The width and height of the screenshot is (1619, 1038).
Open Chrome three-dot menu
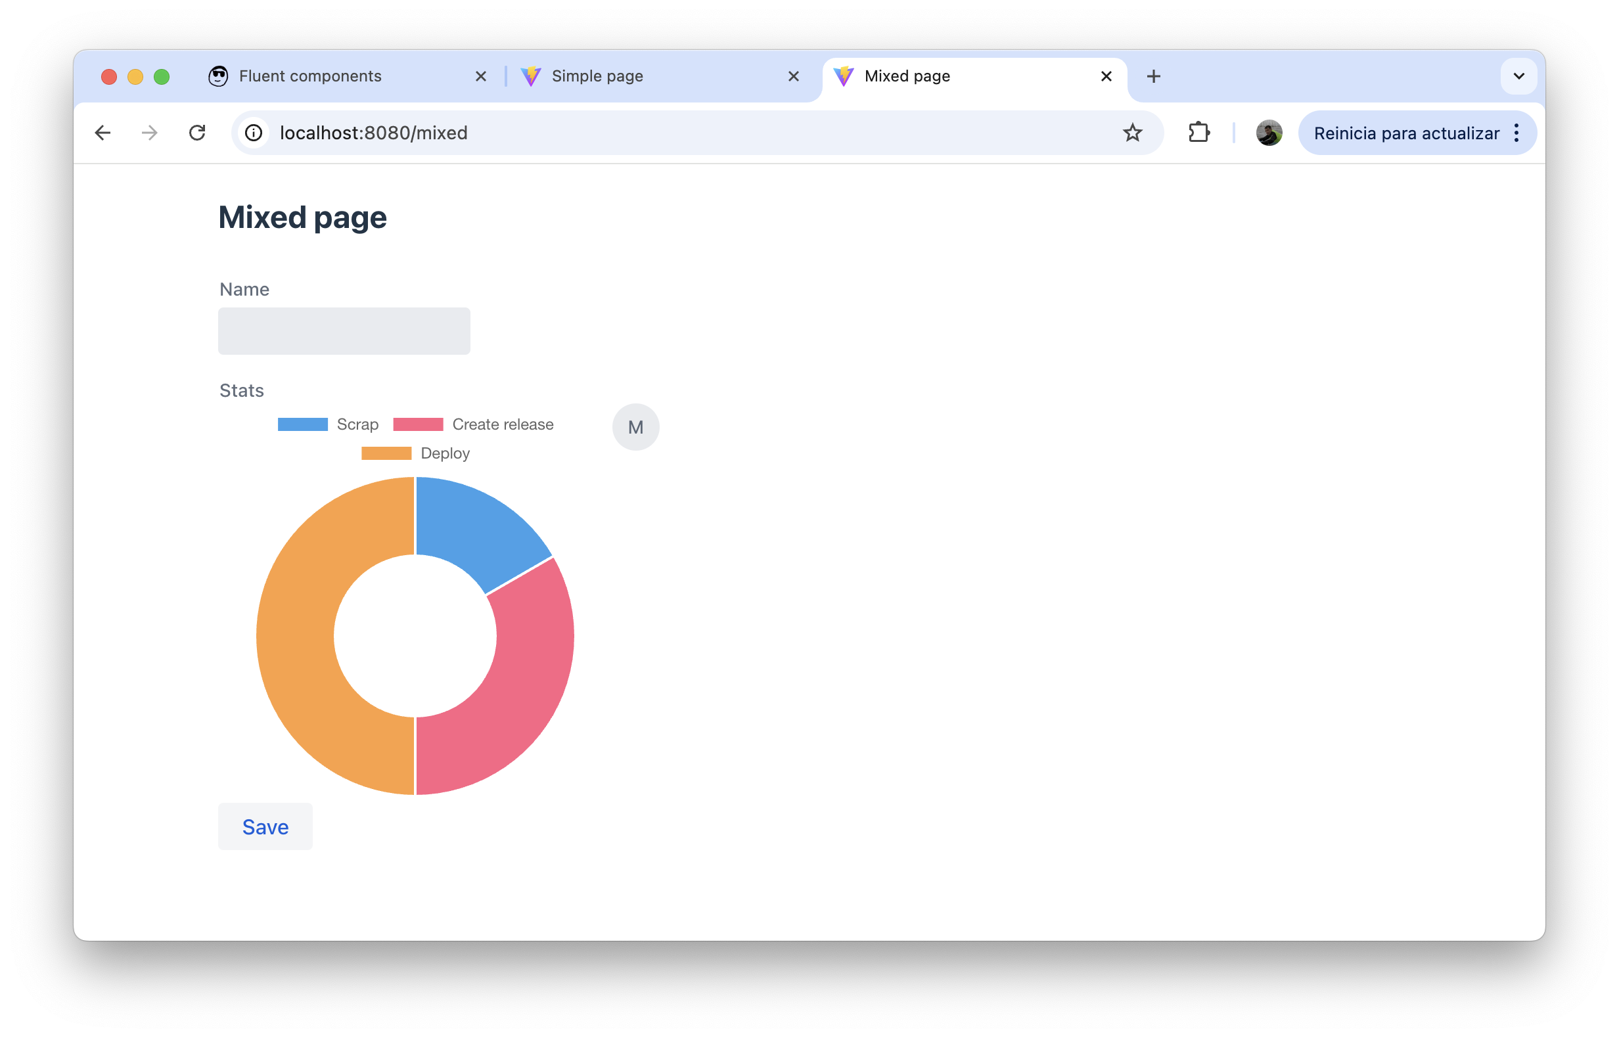1516,133
